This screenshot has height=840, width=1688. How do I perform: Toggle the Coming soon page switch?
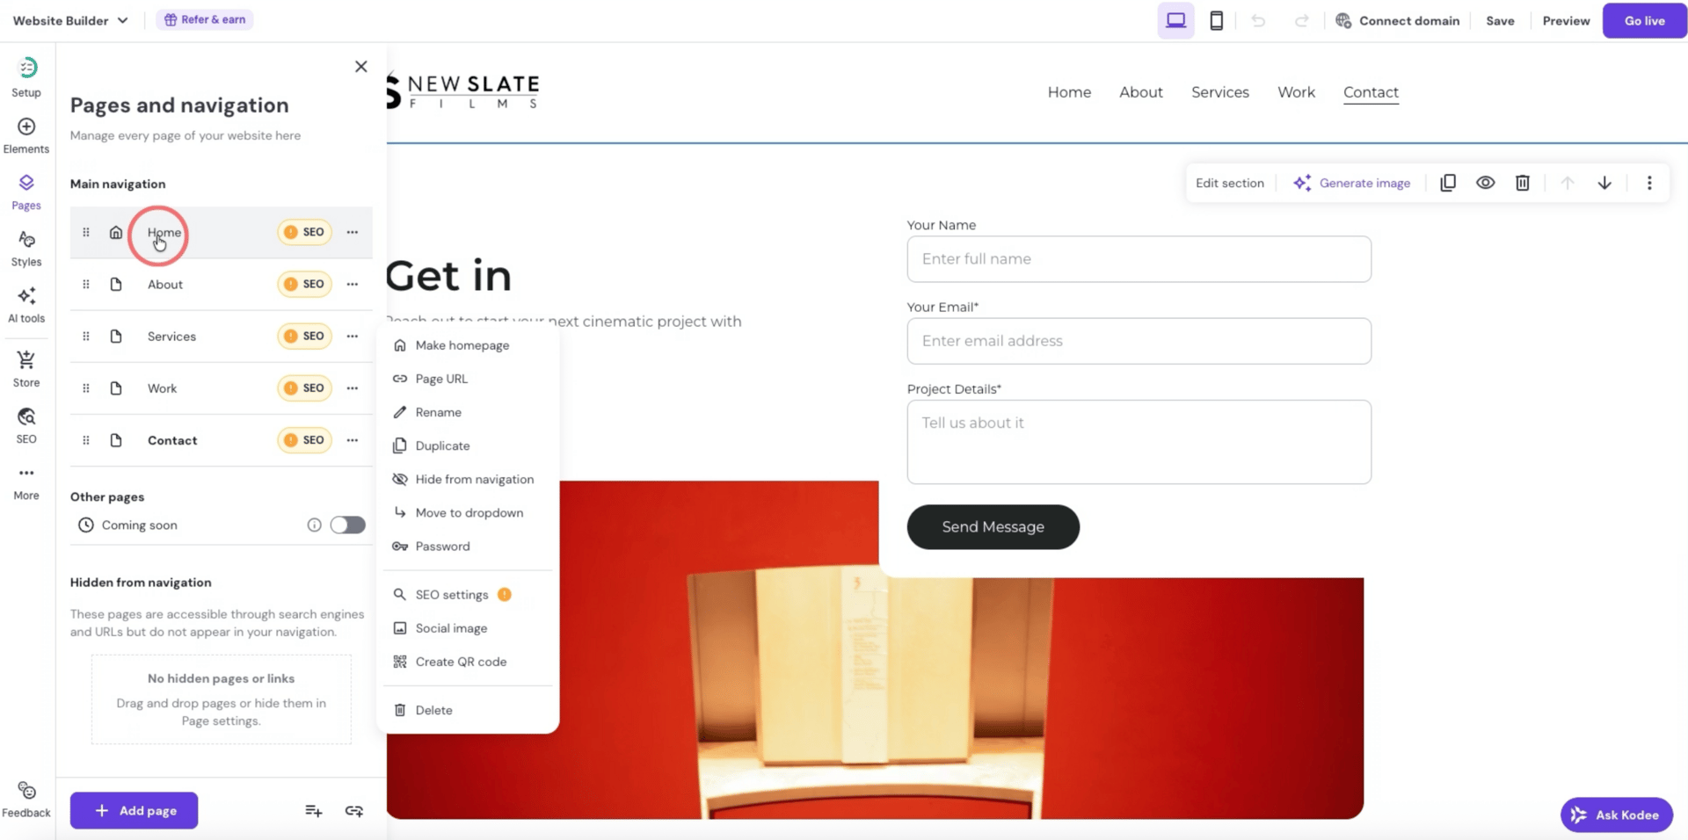pyautogui.click(x=346, y=525)
